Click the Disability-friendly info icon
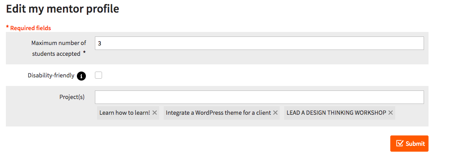This screenshot has height=162, width=451. [x=81, y=76]
